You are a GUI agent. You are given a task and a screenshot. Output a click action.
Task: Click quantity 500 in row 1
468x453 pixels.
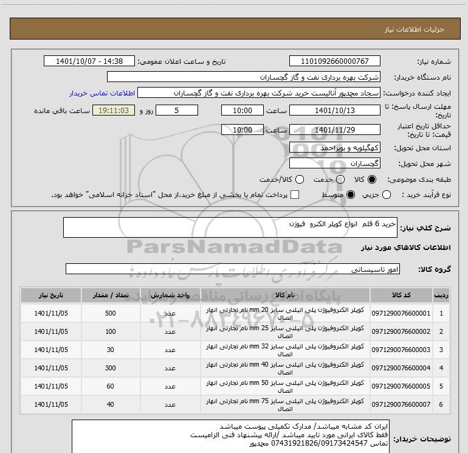111,313
